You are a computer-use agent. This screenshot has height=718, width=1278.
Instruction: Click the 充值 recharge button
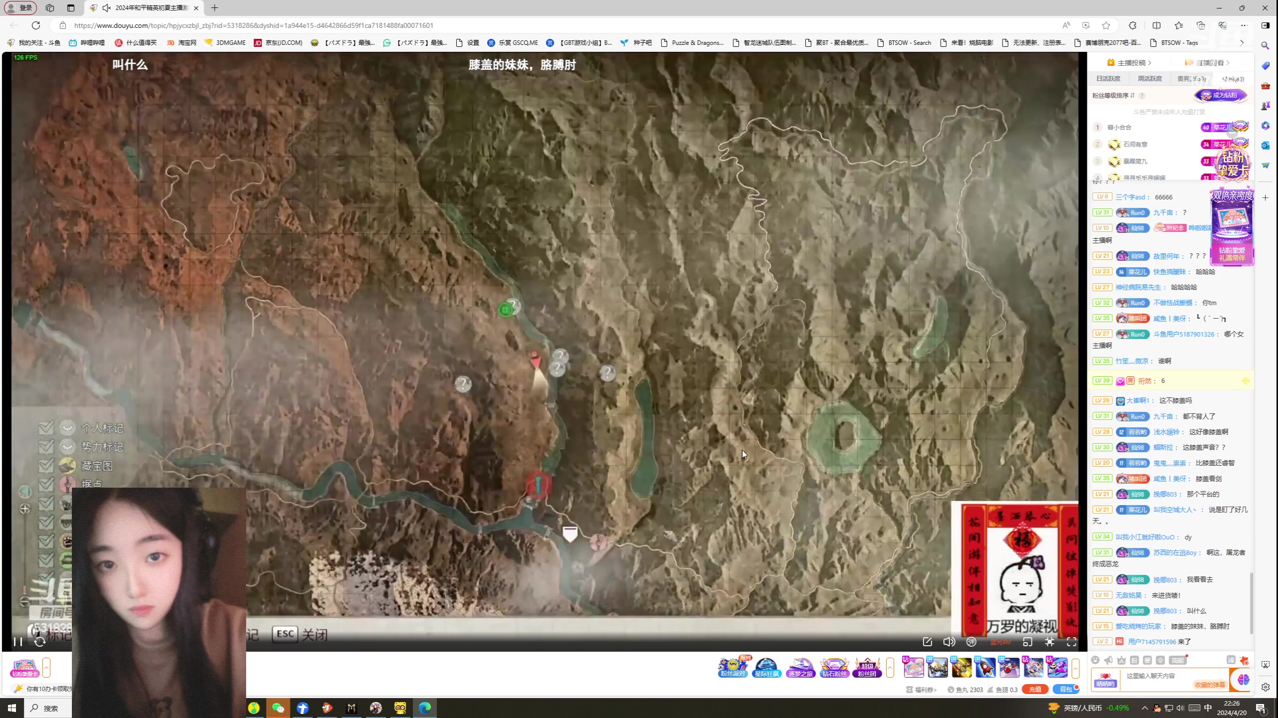tap(1034, 689)
